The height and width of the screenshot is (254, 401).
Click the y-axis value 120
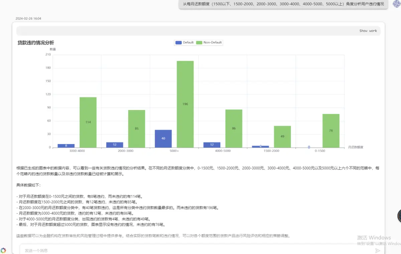pos(48,94)
